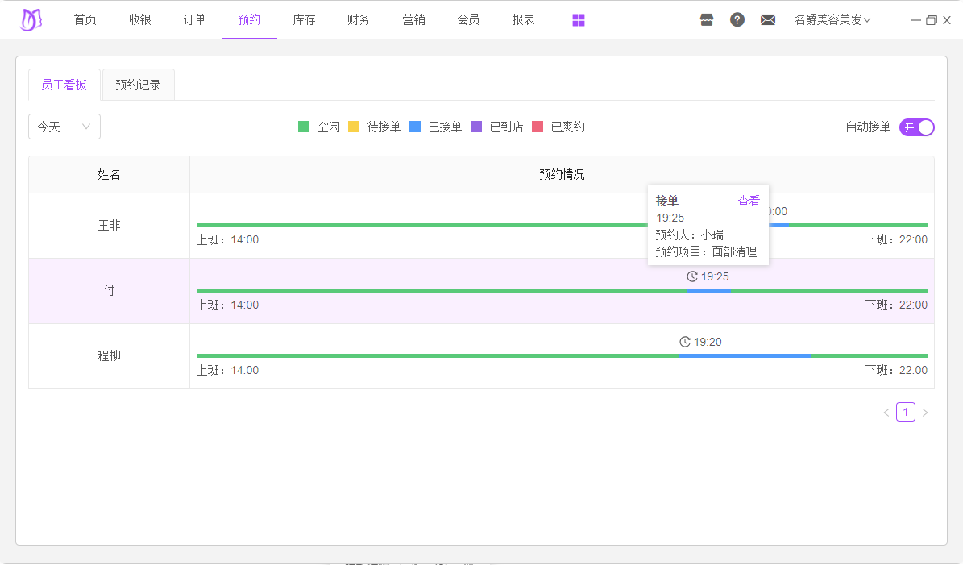Click the green 空闲 legend swatch
This screenshot has height=565, width=963.
pos(304,127)
